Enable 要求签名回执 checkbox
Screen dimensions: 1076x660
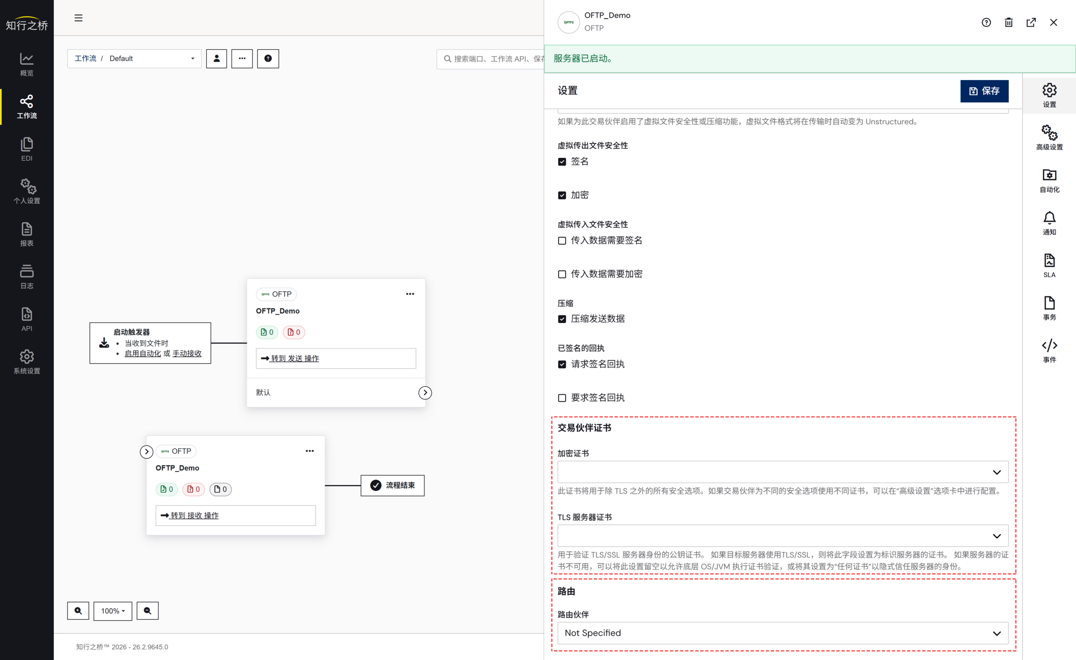pyautogui.click(x=562, y=398)
